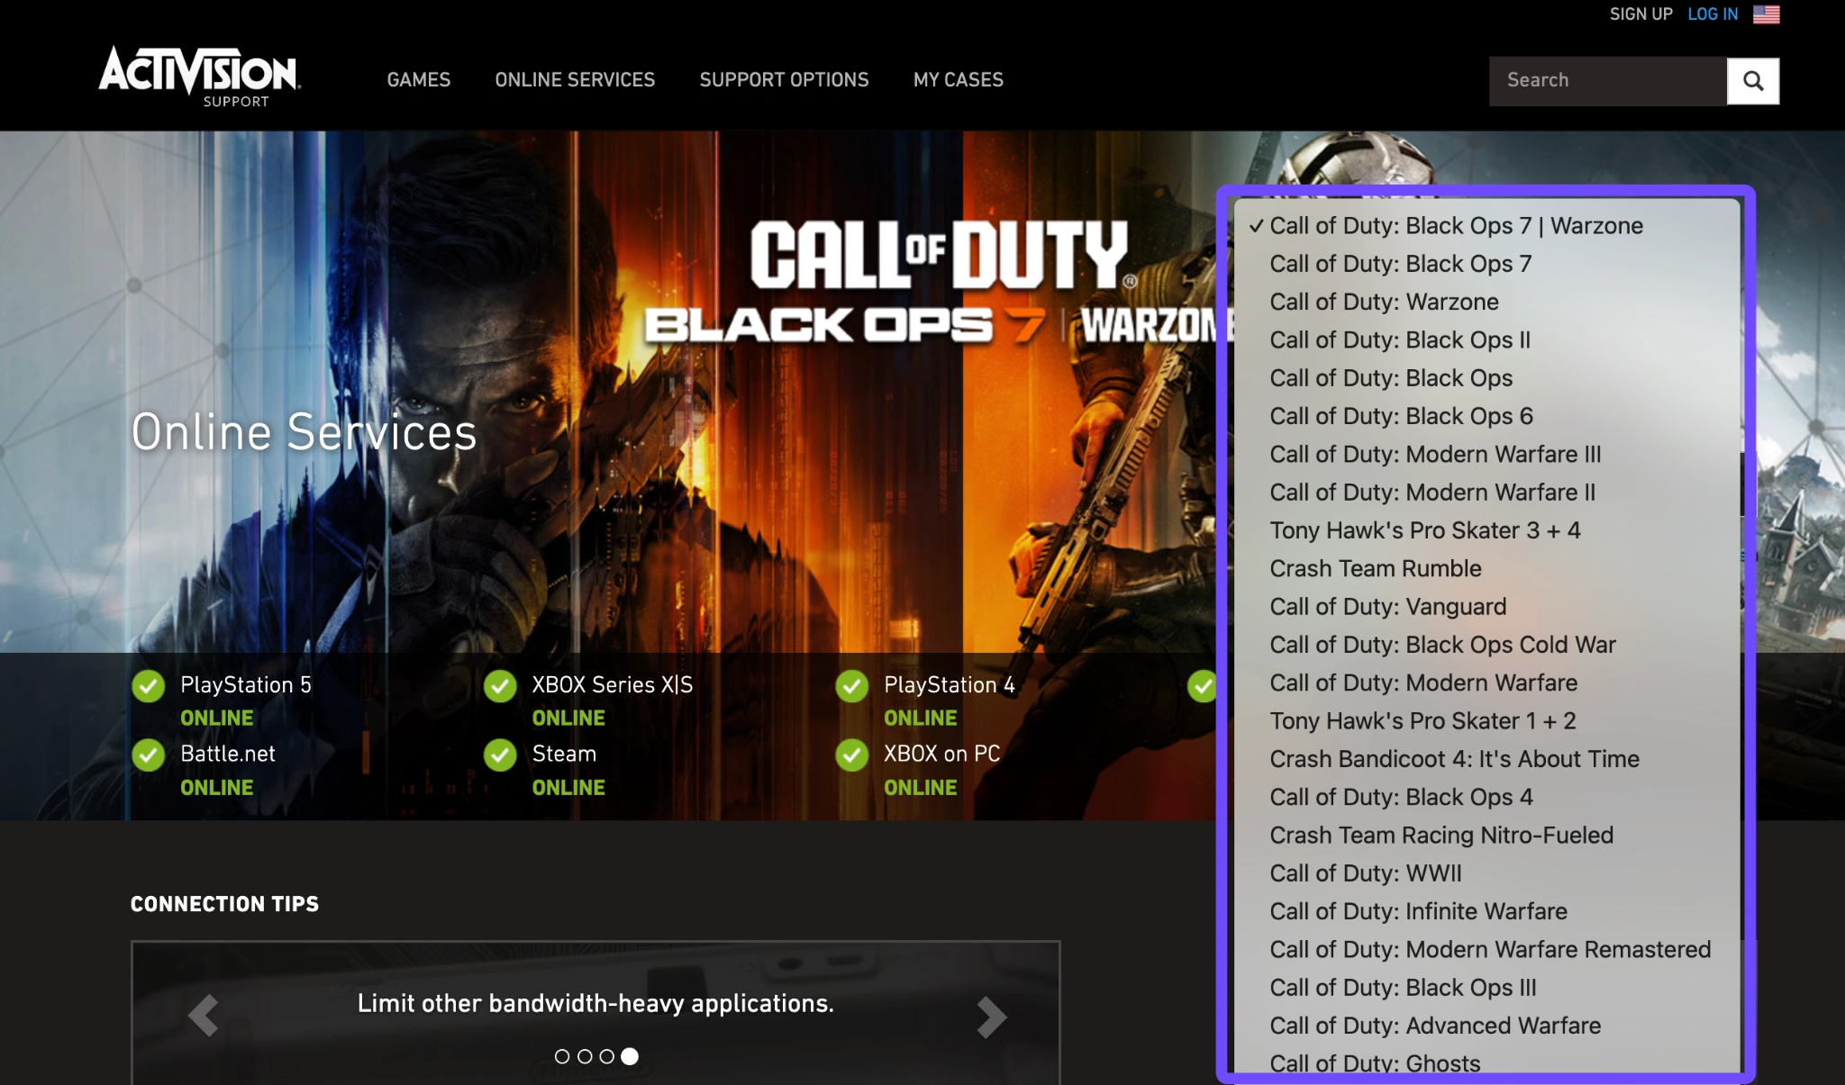
Task: Pick Call of Duty: Black Ops III
Action: [x=1487, y=988]
